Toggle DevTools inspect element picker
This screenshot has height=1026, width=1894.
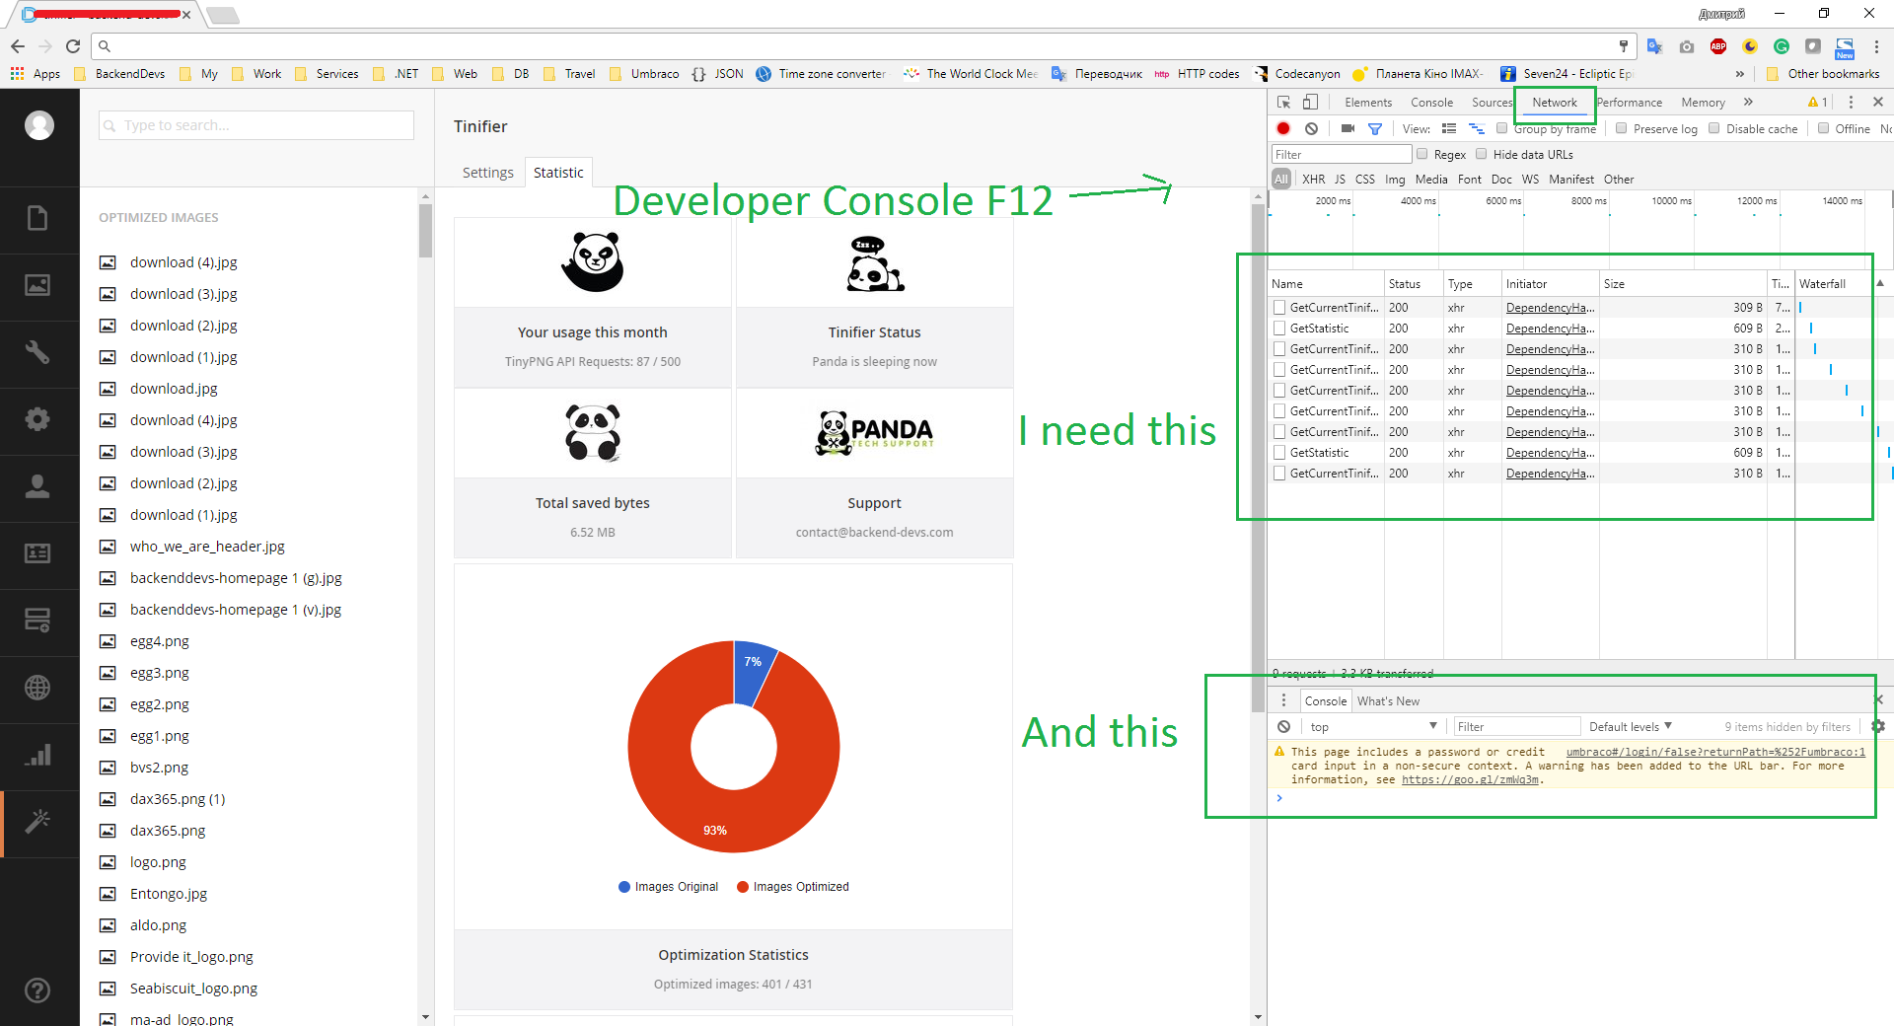click(1283, 103)
